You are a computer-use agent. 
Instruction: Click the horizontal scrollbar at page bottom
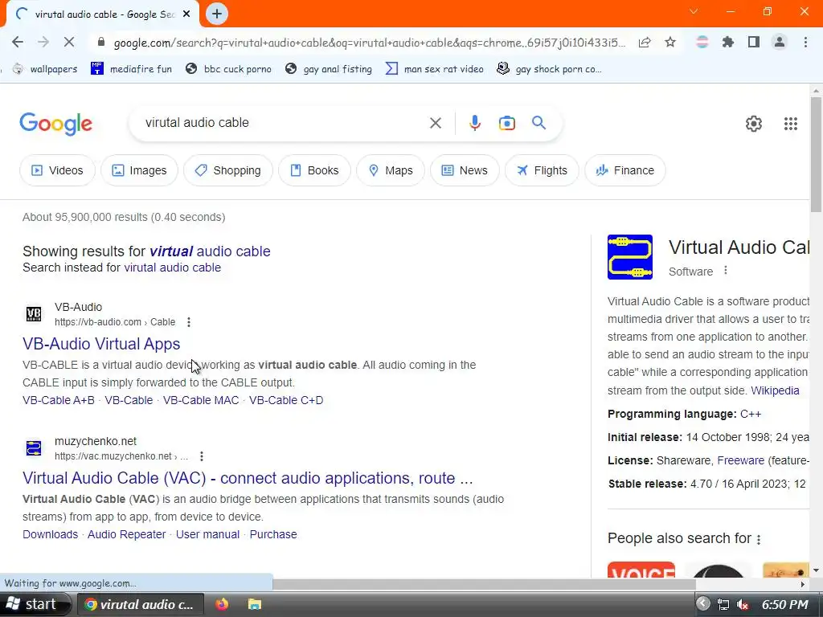coord(484,585)
